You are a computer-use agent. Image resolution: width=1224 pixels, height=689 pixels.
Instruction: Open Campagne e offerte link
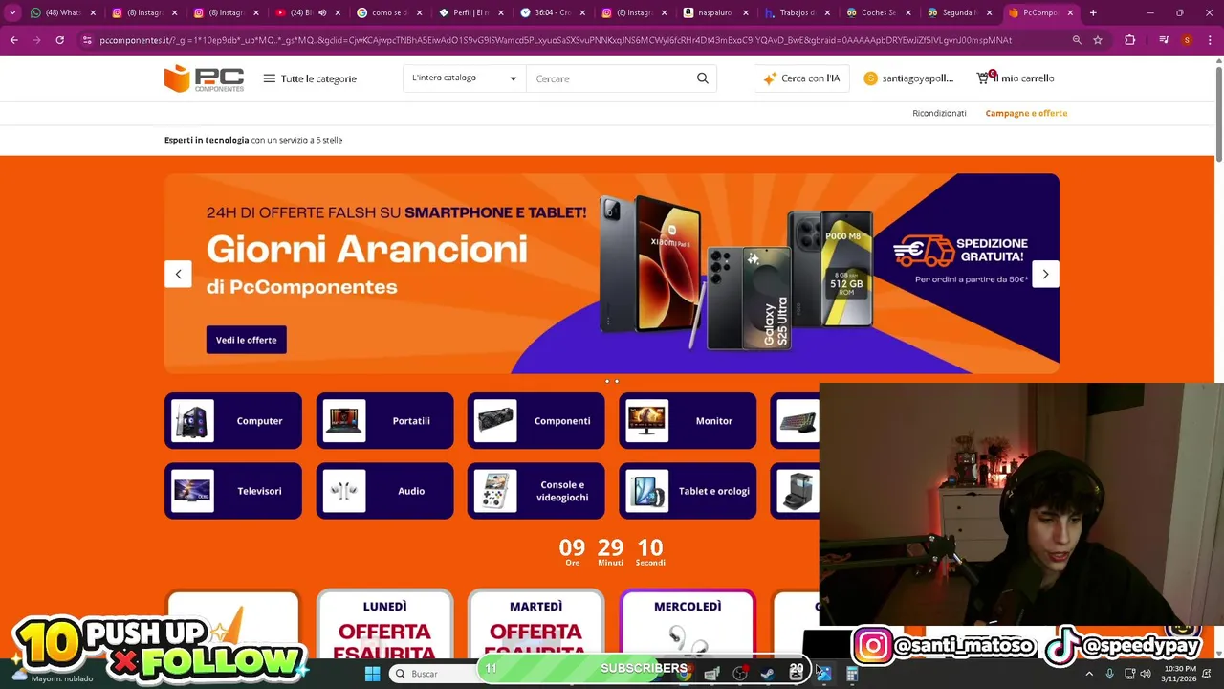[x=1026, y=113]
